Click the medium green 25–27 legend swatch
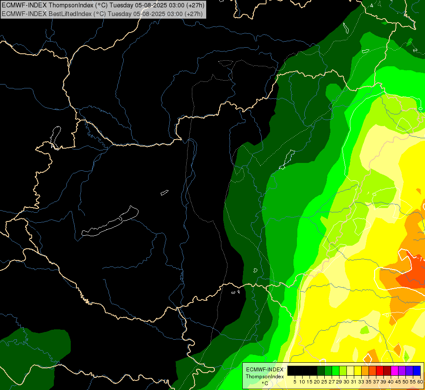This screenshot has height=390, width=425. 328,371
